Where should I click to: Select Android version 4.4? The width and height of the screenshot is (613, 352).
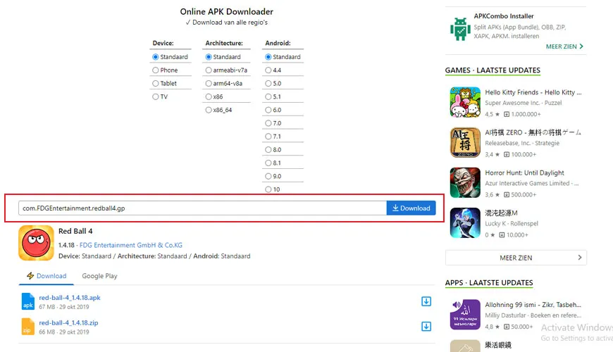coord(268,70)
